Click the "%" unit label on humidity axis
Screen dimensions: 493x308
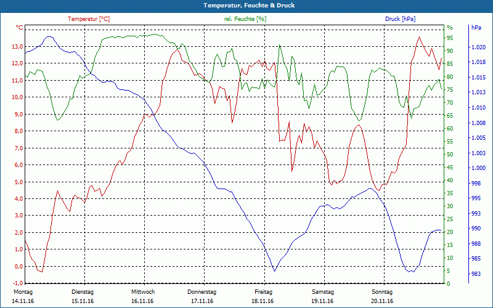coord(450,28)
